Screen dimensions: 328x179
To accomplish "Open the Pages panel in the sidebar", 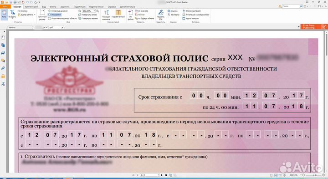I will 3,45.
